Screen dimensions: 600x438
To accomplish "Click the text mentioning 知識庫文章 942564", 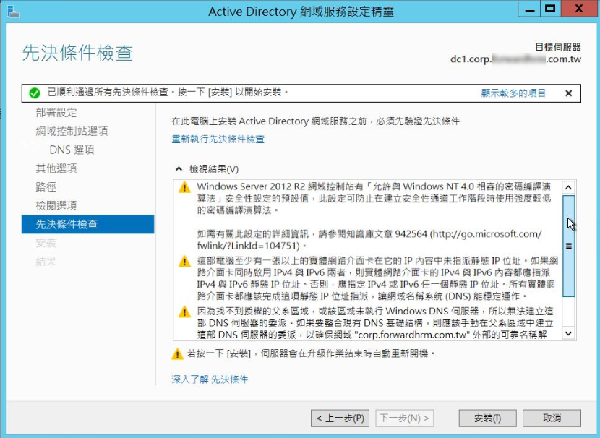I will [x=369, y=239].
